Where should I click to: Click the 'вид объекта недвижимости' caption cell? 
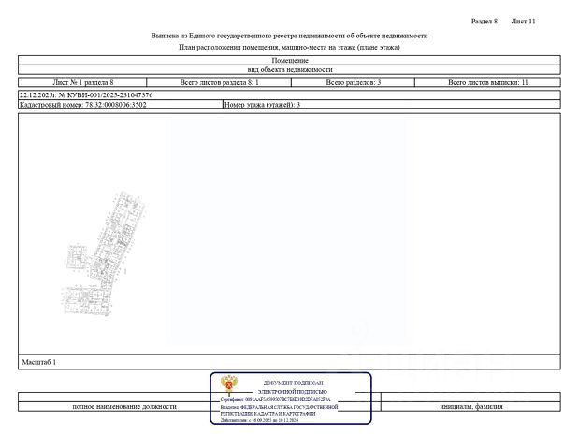point(290,69)
